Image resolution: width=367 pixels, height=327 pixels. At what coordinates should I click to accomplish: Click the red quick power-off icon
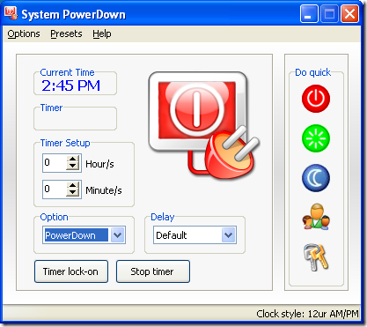316,99
